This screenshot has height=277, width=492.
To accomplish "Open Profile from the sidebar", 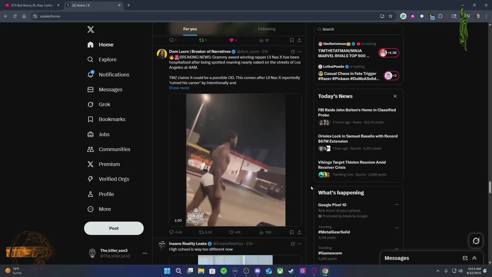I will [x=101, y=194].
